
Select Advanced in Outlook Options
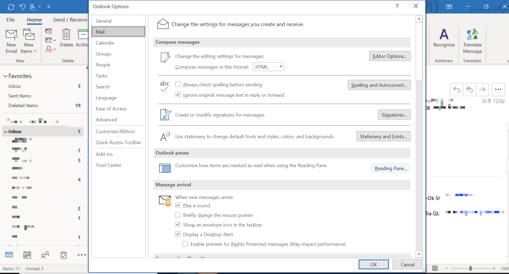[118, 120]
